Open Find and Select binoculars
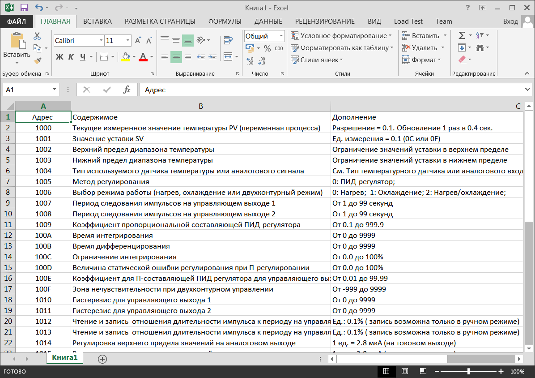The height and width of the screenshot is (378, 535). pyautogui.click(x=480, y=47)
